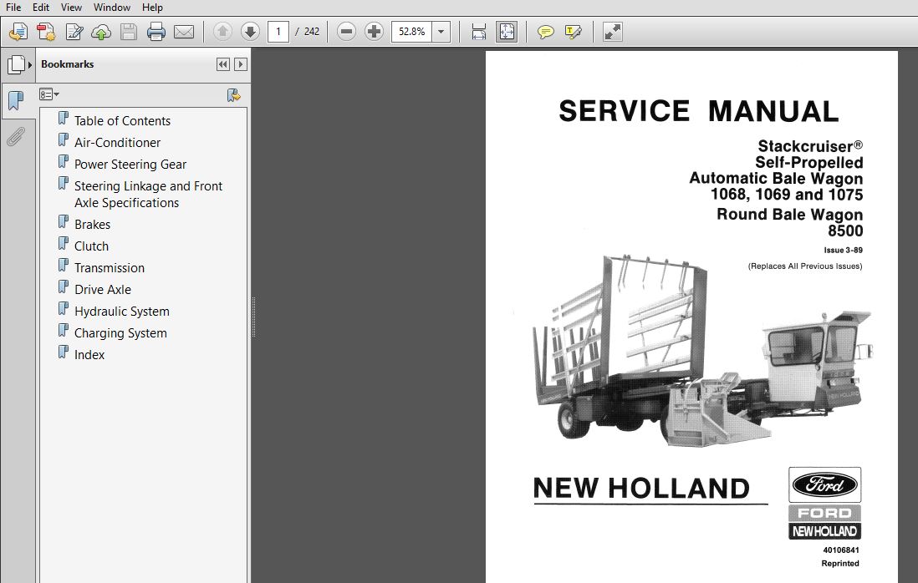Click the fit one full page icon

[x=507, y=32]
